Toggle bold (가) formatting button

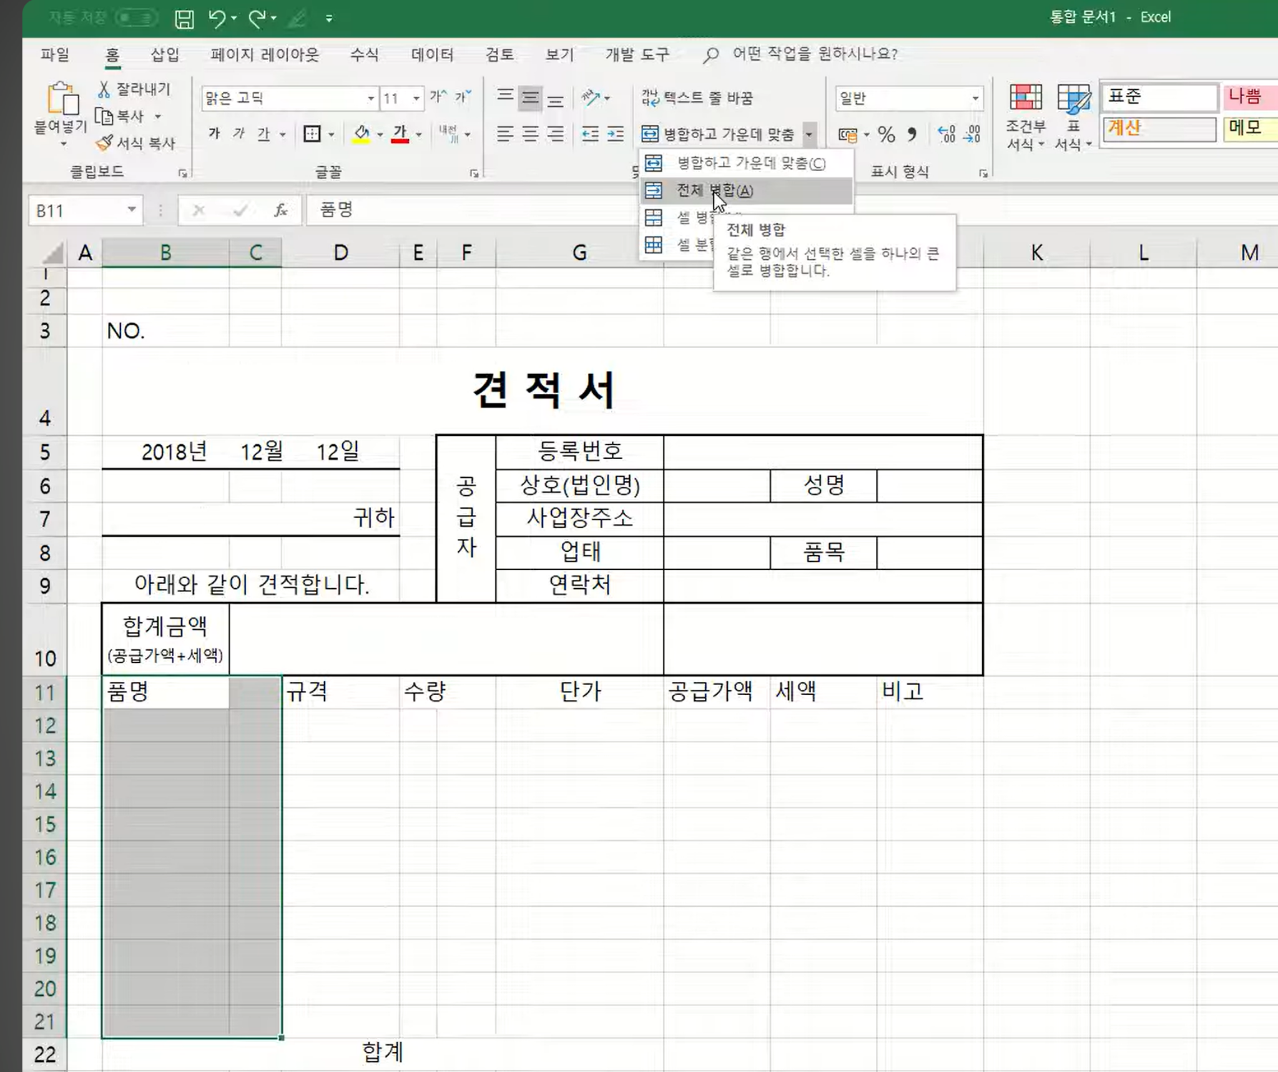pos(214,134)
